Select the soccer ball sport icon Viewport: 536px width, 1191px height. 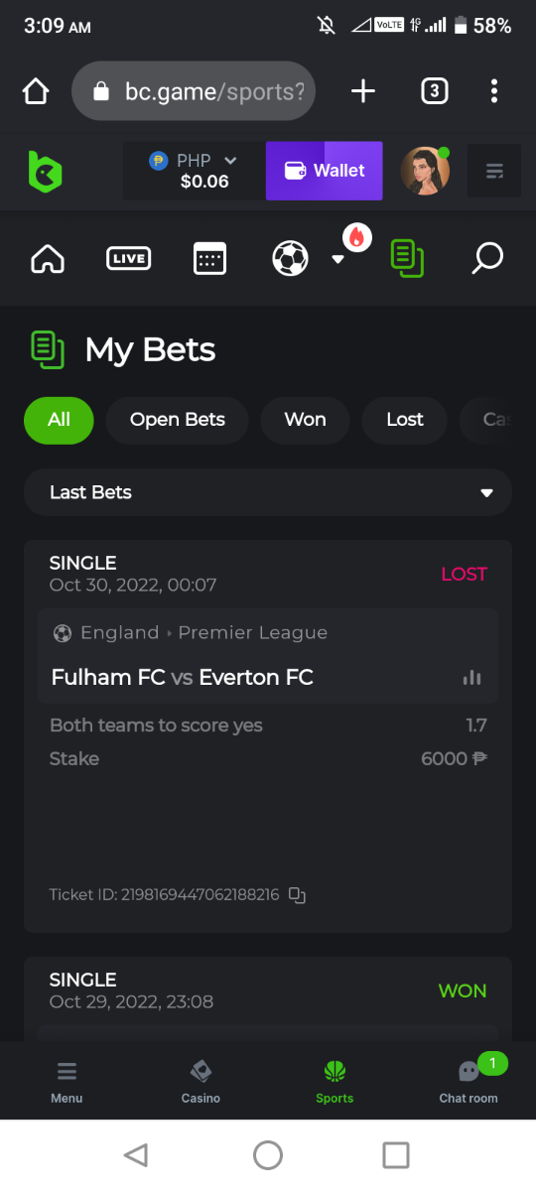point(290,259)
